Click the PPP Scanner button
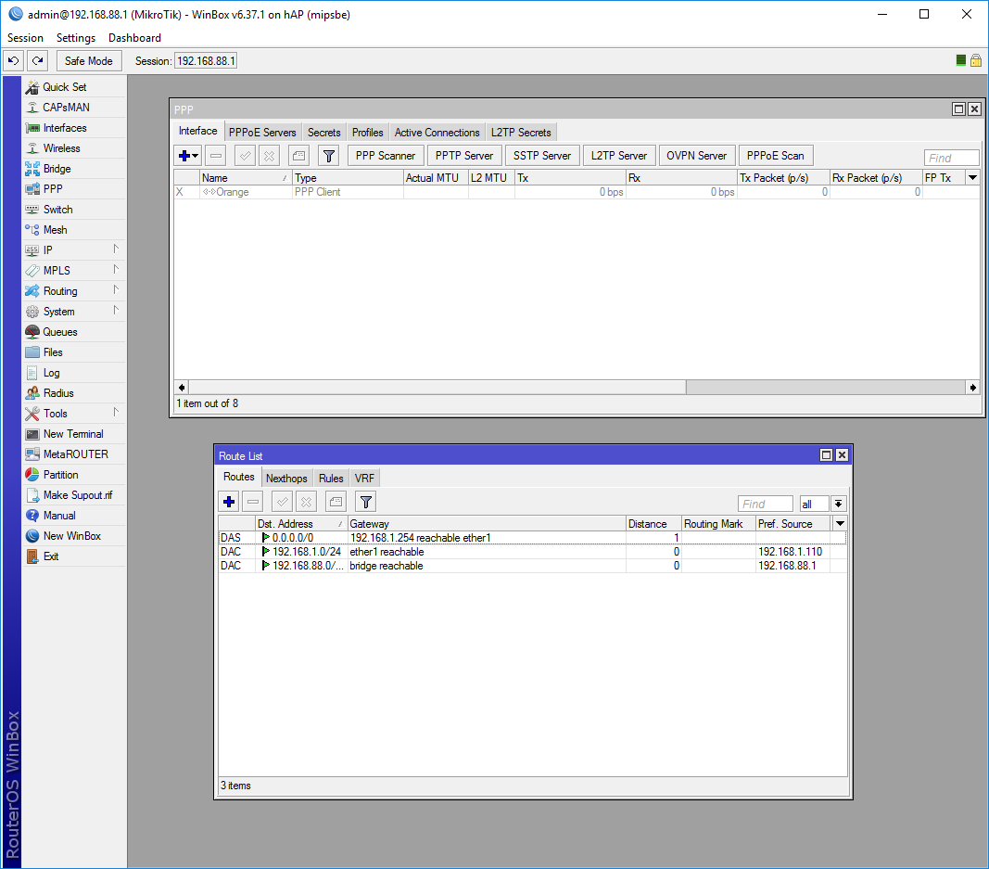 [x=386, y=156]
